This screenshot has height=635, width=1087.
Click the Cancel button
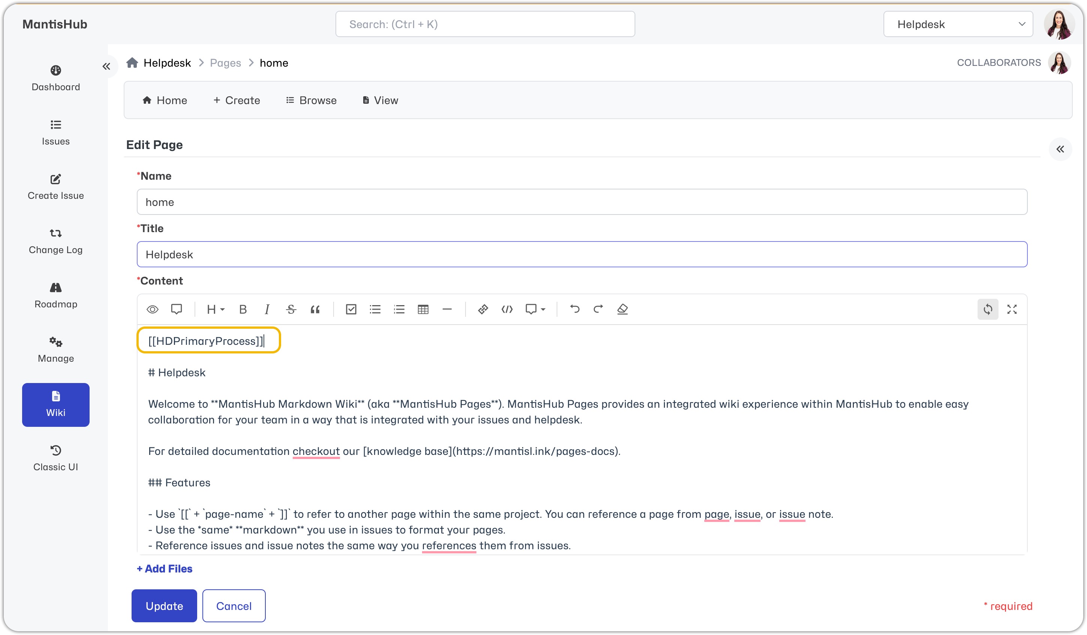pyautogui.click(x=234, y=606)
